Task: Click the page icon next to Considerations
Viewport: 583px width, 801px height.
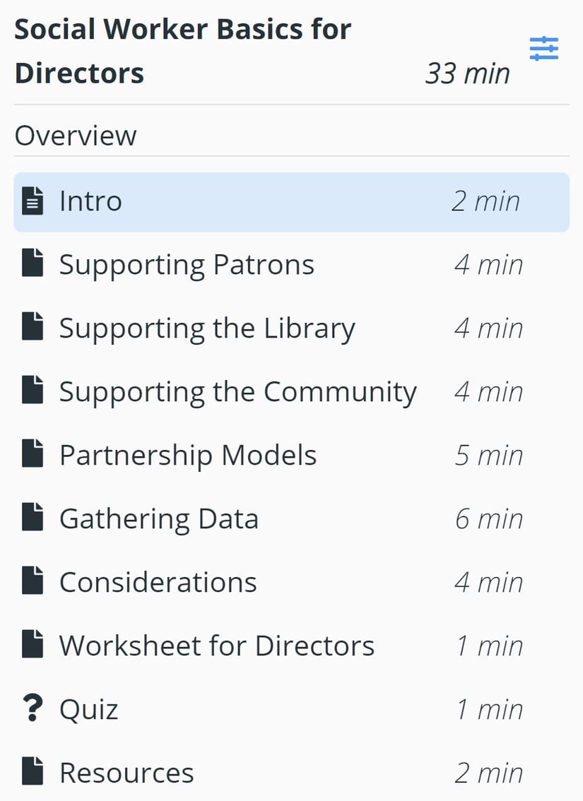Action: point(32,582)
